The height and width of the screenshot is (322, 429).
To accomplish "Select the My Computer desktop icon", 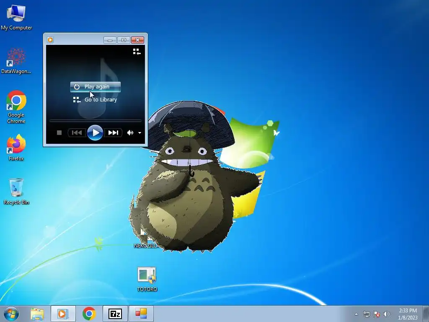I will (16, 18).
